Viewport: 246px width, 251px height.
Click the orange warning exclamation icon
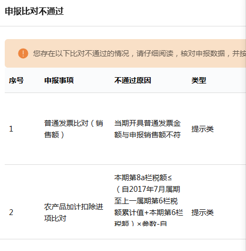(23, 53)
